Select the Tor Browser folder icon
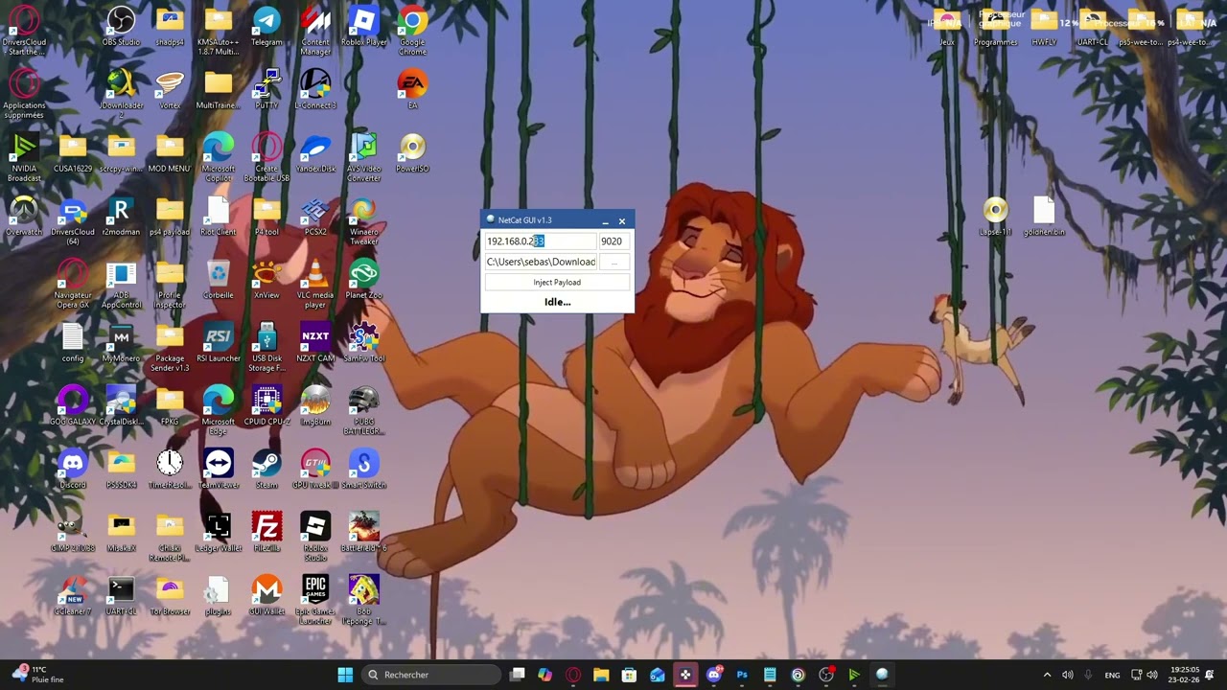This screenshot has height=690, width=1227. point(170,596)
